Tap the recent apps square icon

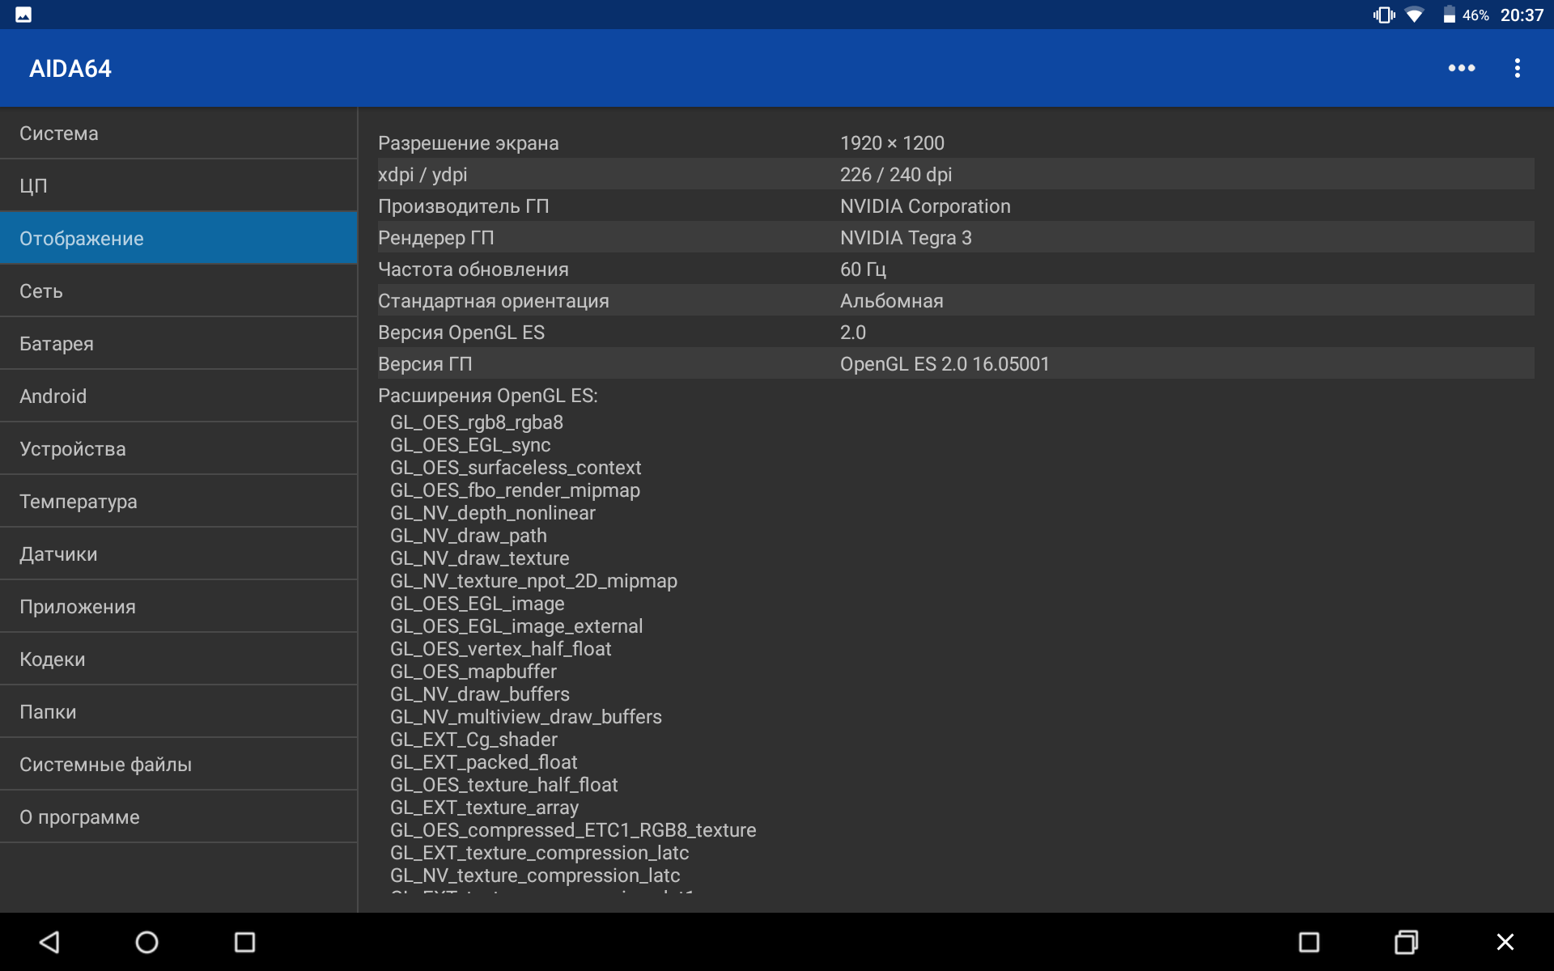tap(244, 942)
